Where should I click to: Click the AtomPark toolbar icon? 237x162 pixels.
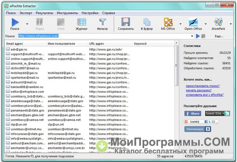click(218, 22)
